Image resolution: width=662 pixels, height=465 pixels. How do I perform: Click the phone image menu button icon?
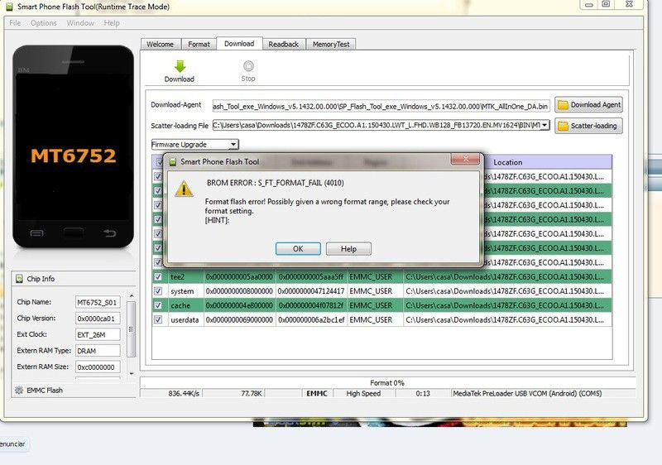(36, 233)
